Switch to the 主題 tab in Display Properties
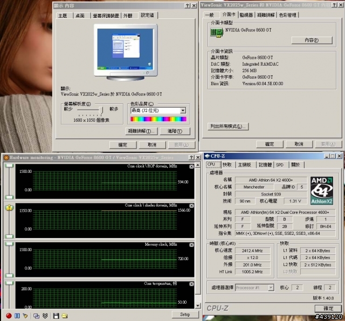345x321 pixels. [x=63, y=16]
